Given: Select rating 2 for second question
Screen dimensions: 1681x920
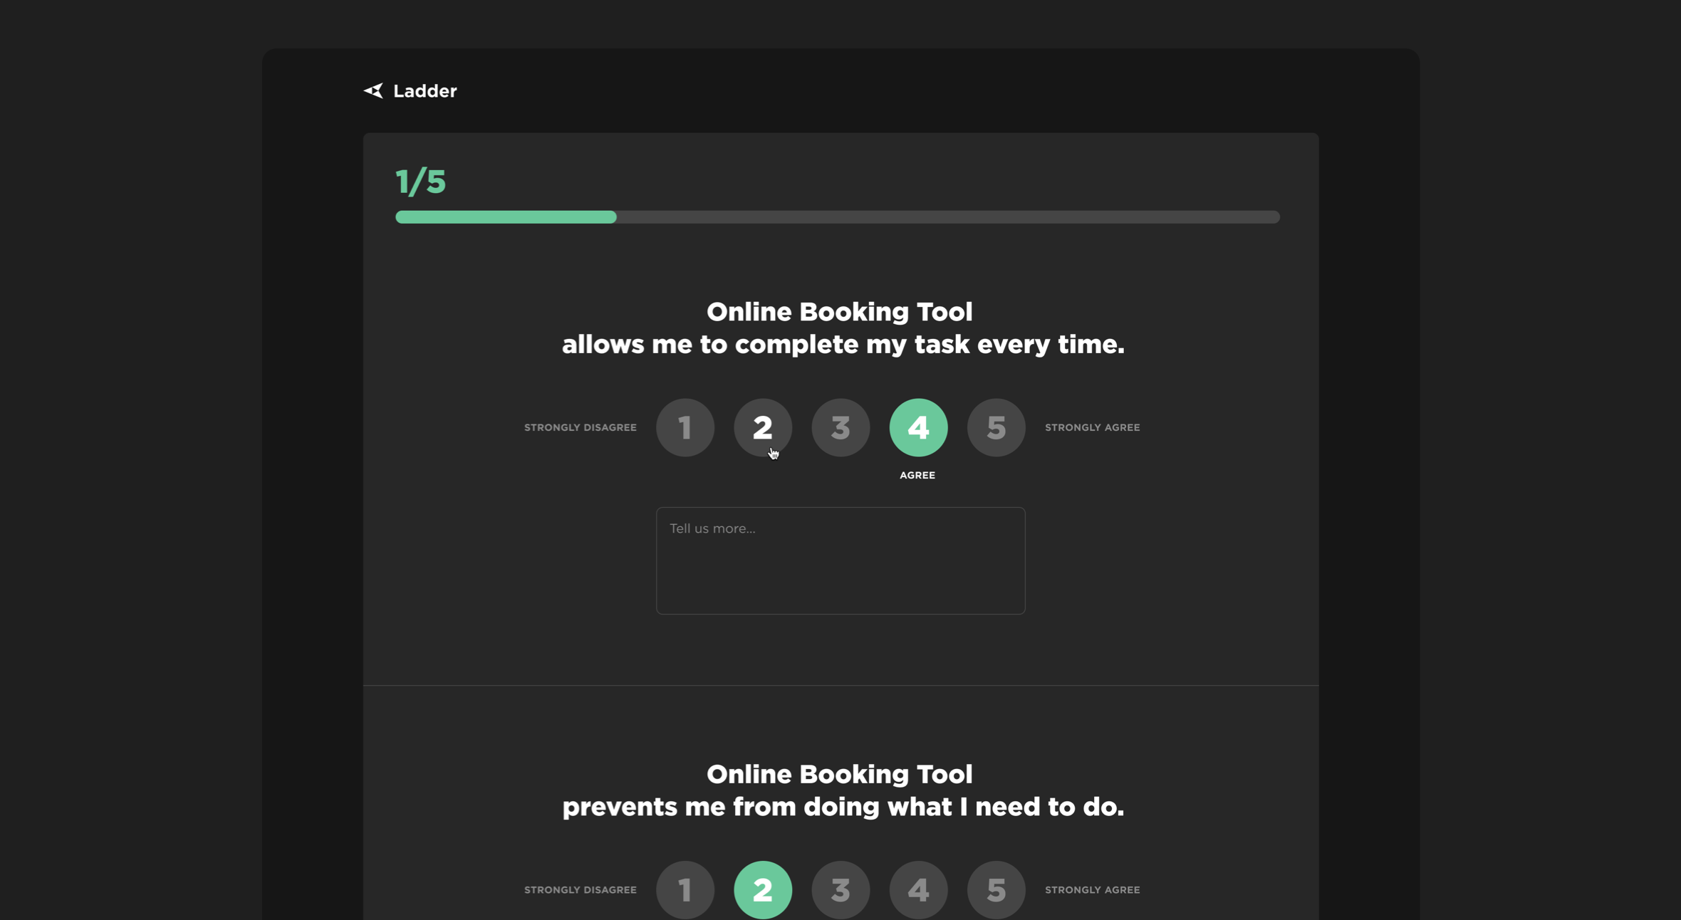Looking at the screenshot, I should point(762,889).
